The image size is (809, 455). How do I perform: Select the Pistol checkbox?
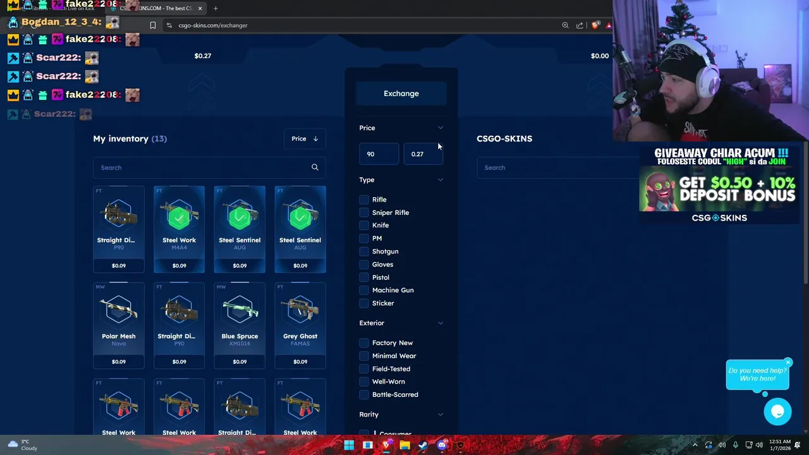click(364, 277)
